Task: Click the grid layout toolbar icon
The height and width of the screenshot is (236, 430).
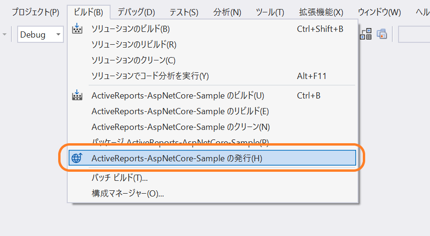Action: coord(366,34)
